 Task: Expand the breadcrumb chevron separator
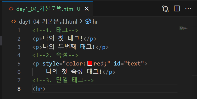(x=81, y=21)
